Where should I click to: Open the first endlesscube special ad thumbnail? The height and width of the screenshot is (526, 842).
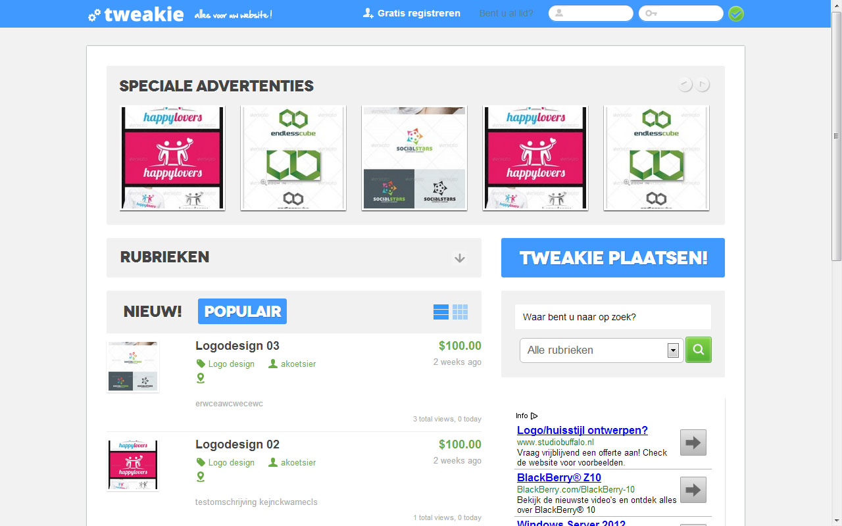pos(293,158)
